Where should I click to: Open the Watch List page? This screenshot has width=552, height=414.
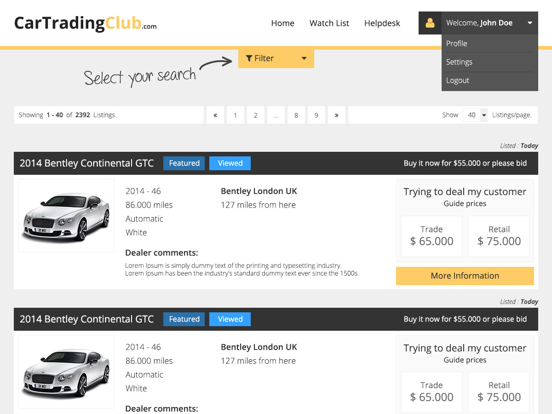329,23
